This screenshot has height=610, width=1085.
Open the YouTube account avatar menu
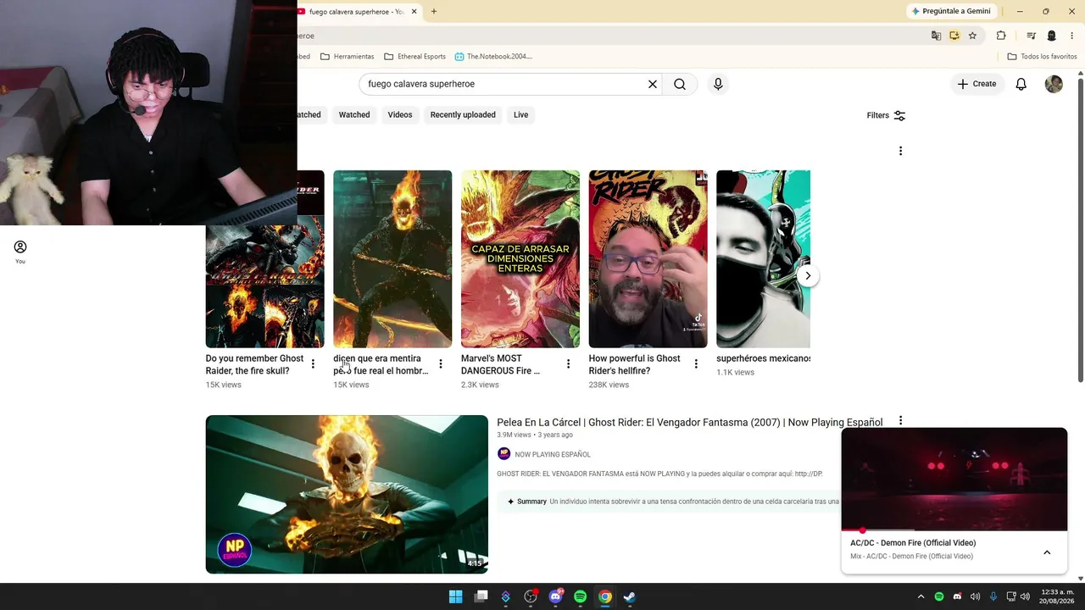[1054, 84]
